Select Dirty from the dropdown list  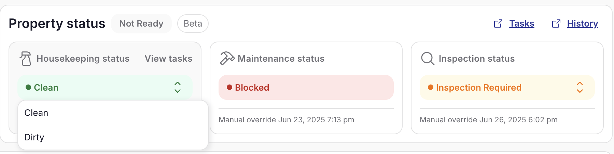click(x=34, y=137)
